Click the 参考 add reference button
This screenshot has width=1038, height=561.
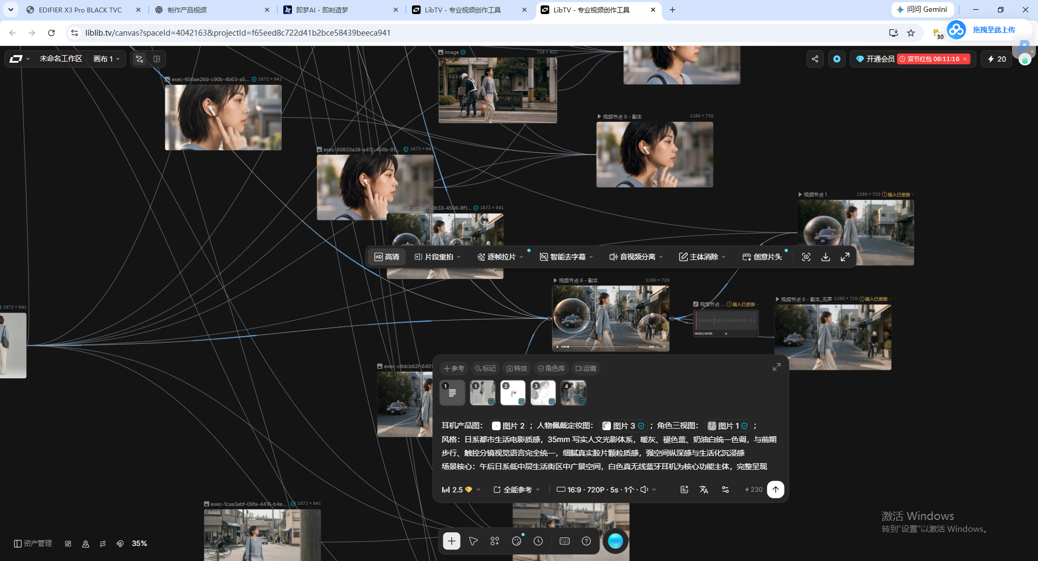(454, 368)
